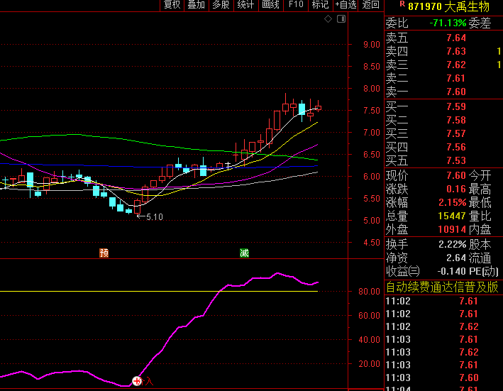The image size is (503, 391).
Task: Click the 涨幅 value 2.15%
Action: pyautogui.click(x=453, y=202)
